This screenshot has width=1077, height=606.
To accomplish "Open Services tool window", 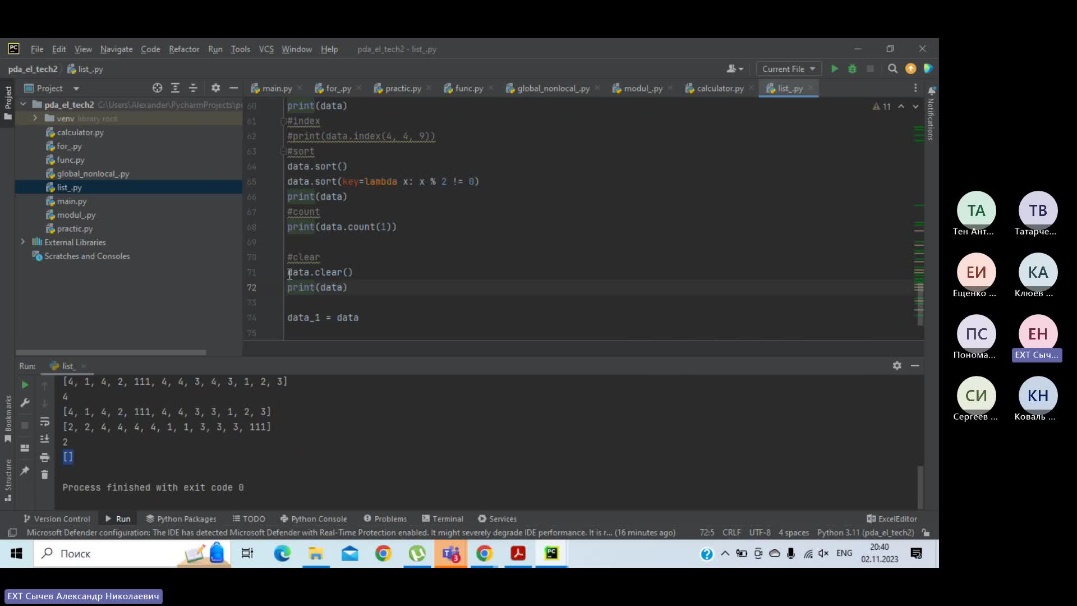I will pos(497,519).
